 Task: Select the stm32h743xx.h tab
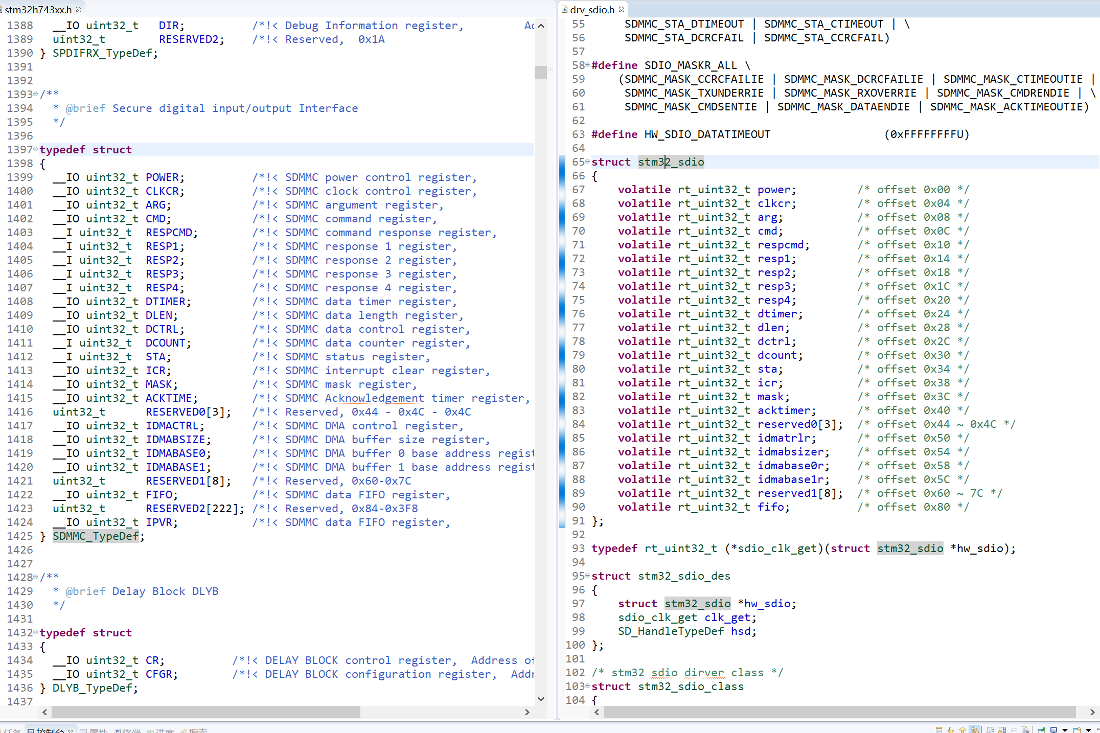pos(38,9)
